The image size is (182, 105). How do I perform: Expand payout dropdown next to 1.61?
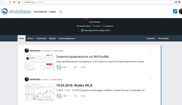pos(68,67)
